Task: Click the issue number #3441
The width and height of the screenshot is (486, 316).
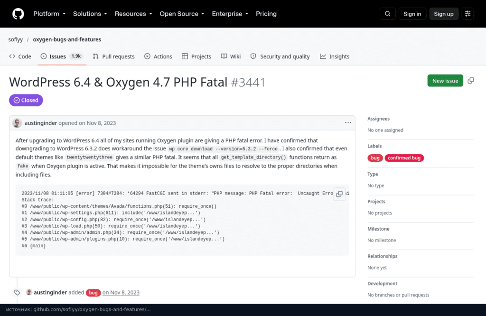Action: click(248, 83)
